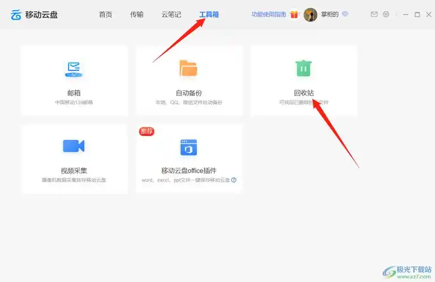Open the 首页 tab
The image size is (435, 282).
point(105,14)
